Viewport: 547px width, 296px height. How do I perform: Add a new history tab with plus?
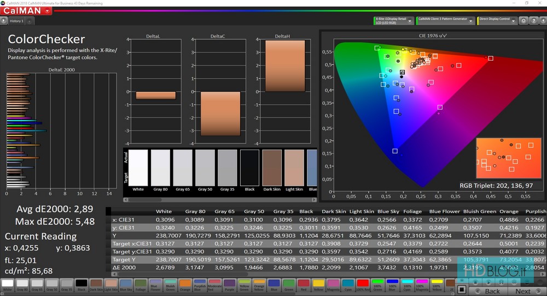[x=30, y=21]
